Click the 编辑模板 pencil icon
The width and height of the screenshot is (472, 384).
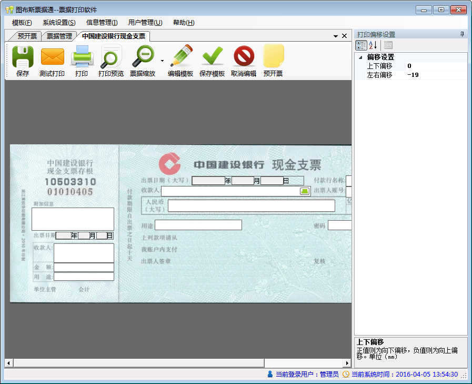181,56
